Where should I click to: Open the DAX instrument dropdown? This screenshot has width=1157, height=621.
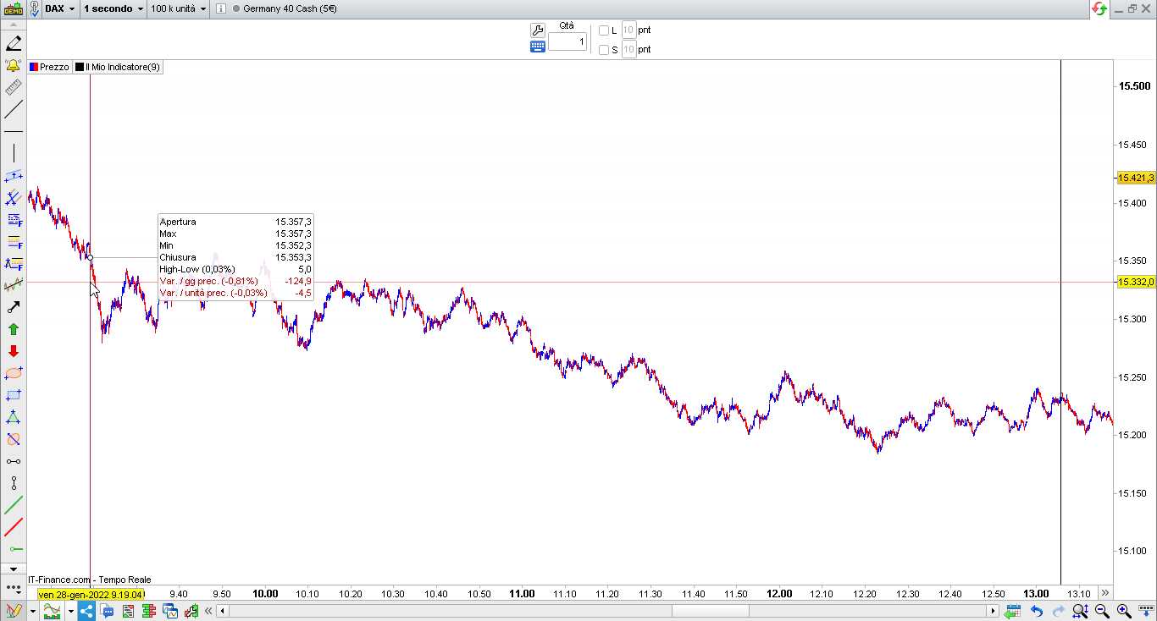[59, 8]
